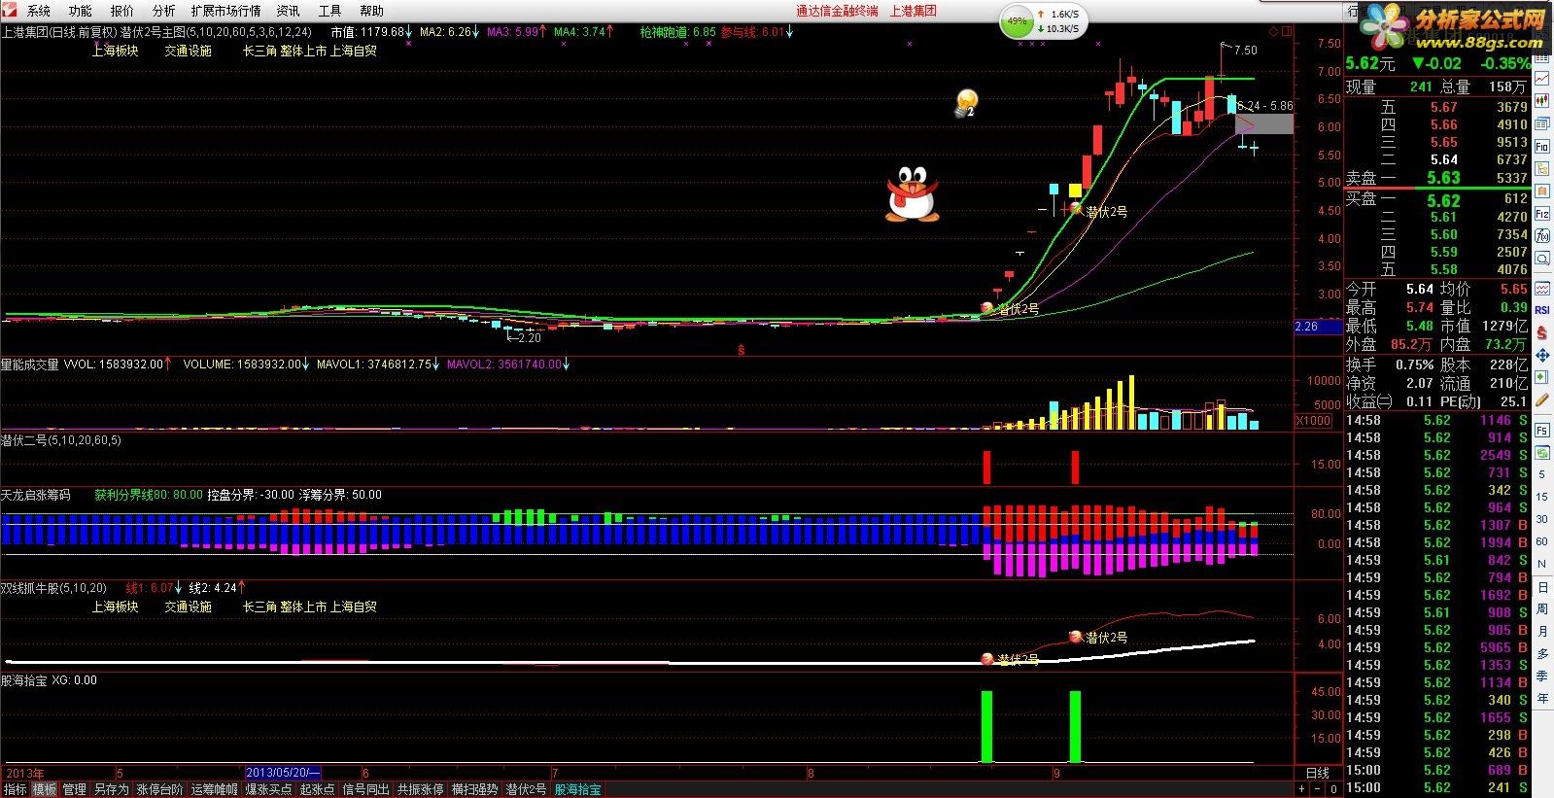Viewport: 1554px width, 798px height.
Task: Open the 资讯 menu
Action: coord(288,11)
